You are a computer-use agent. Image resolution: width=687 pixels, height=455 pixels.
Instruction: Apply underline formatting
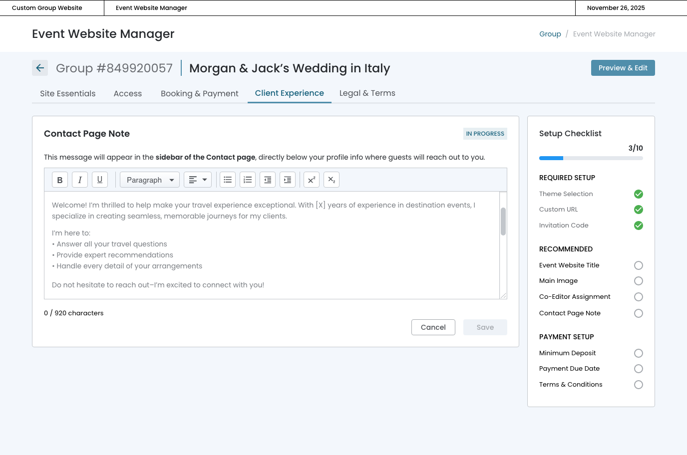[100, 180]
